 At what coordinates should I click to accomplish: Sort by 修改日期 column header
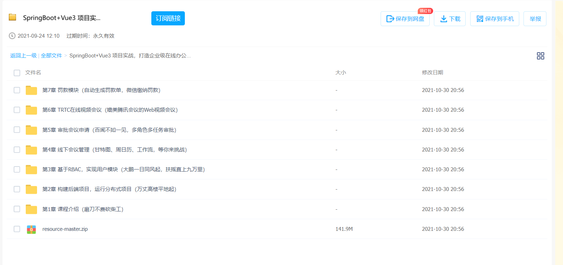coord(432,73)
